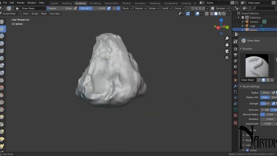
Task: Adjust the Strength slider in header
Action: point(93,8)
